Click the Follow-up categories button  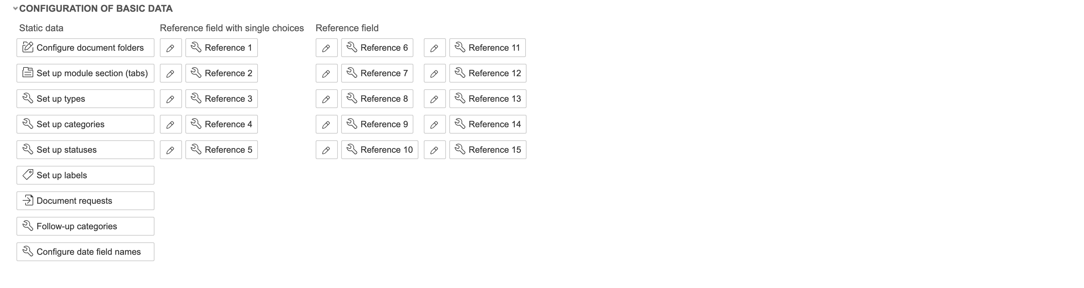click(x=85, y=227)
